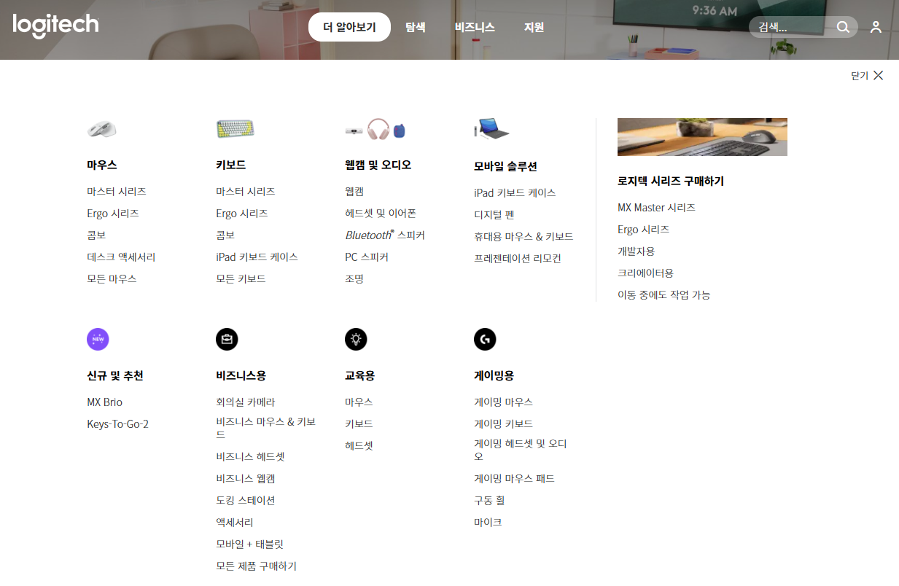Open the 탐색 nav menu
This screenshot has width=899, height=586.
(x=416, y=27)
